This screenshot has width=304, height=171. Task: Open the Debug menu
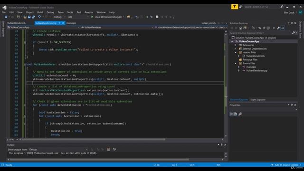coord(50,12)
